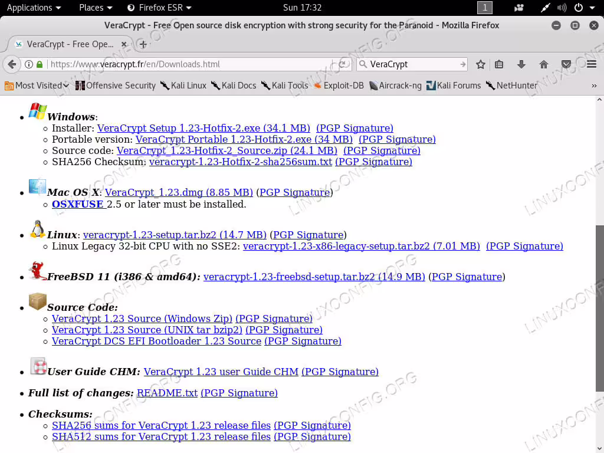This screenshot has height=453, width=604.
Task: Open Kali Docs bookmark
Action: tap(234, 86)
